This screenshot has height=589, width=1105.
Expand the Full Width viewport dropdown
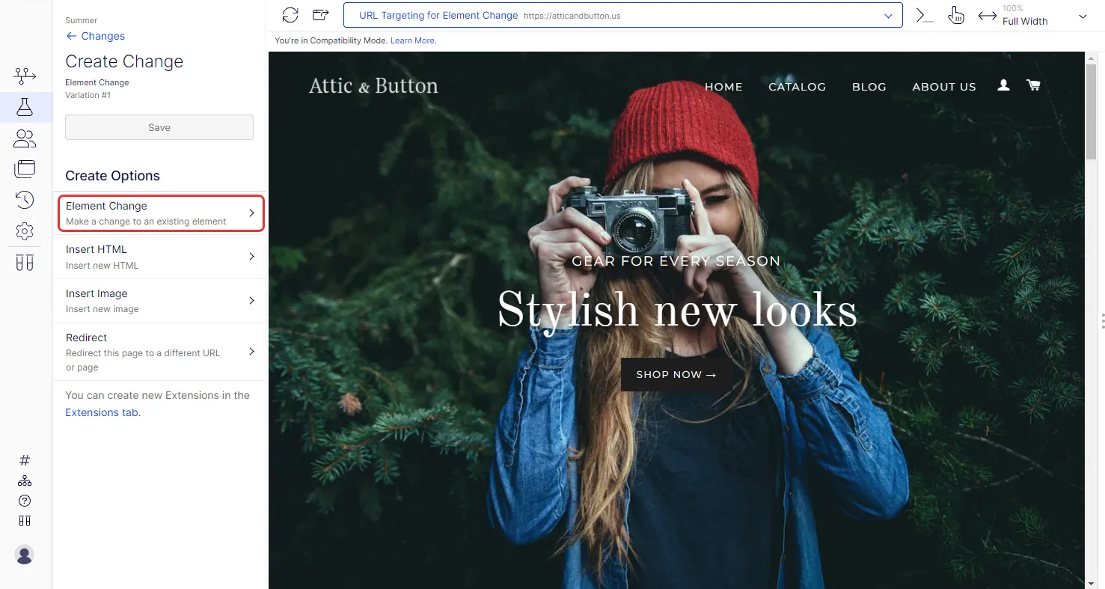[x=1083, y=16]
